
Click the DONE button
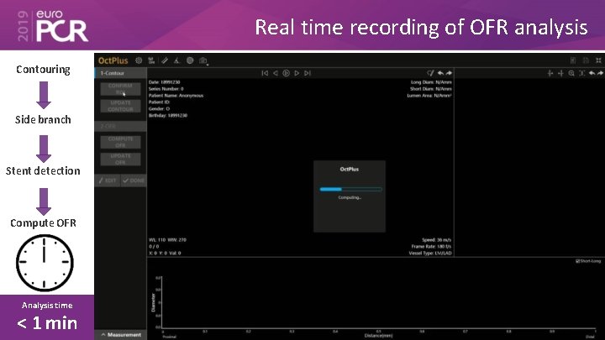coord(134,180)
